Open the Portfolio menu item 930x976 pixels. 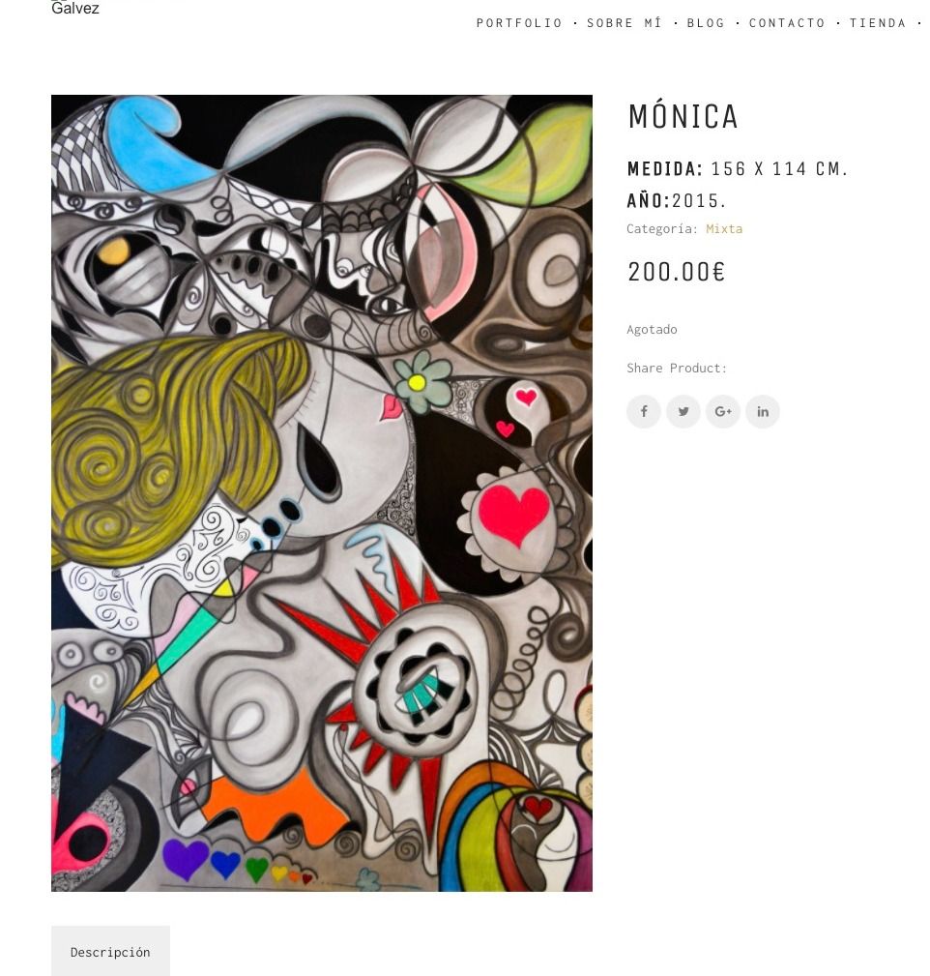[519, 23]
